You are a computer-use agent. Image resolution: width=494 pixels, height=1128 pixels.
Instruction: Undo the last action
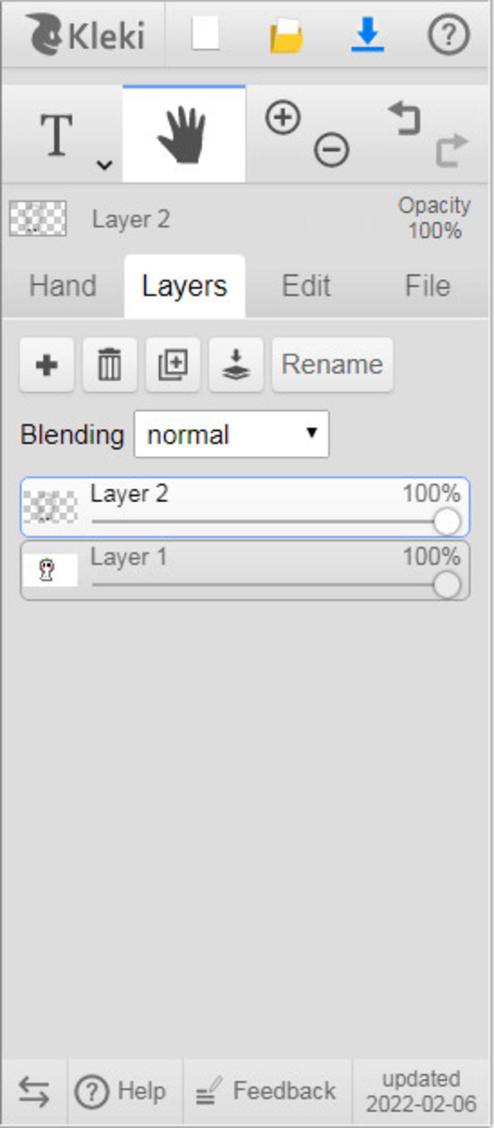[x=404, y=117]
